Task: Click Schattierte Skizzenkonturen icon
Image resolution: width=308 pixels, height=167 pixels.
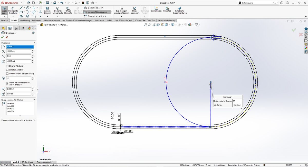Action: (179, 10)
